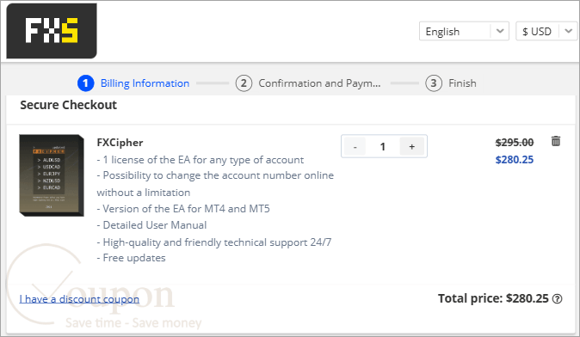Click the Detailed User Manual line
This screenshot has height=337, width=580.
pyautogui.click(x=151, y=225)
